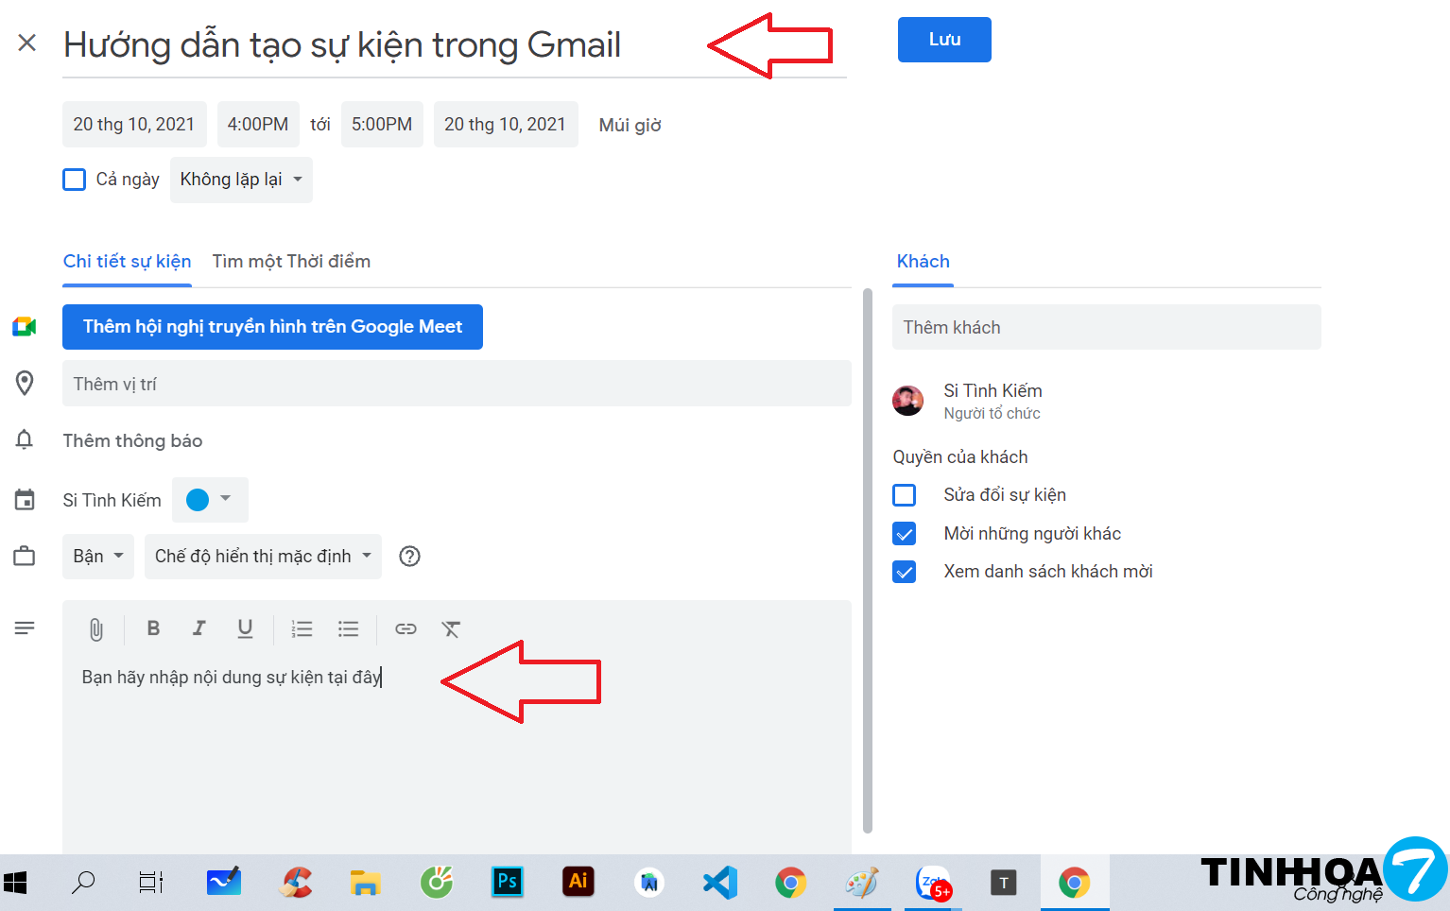Click the 'Thêm khách' guest input field
Image resolution: width=1450 pixels, height=911 pixels.
1106,328
